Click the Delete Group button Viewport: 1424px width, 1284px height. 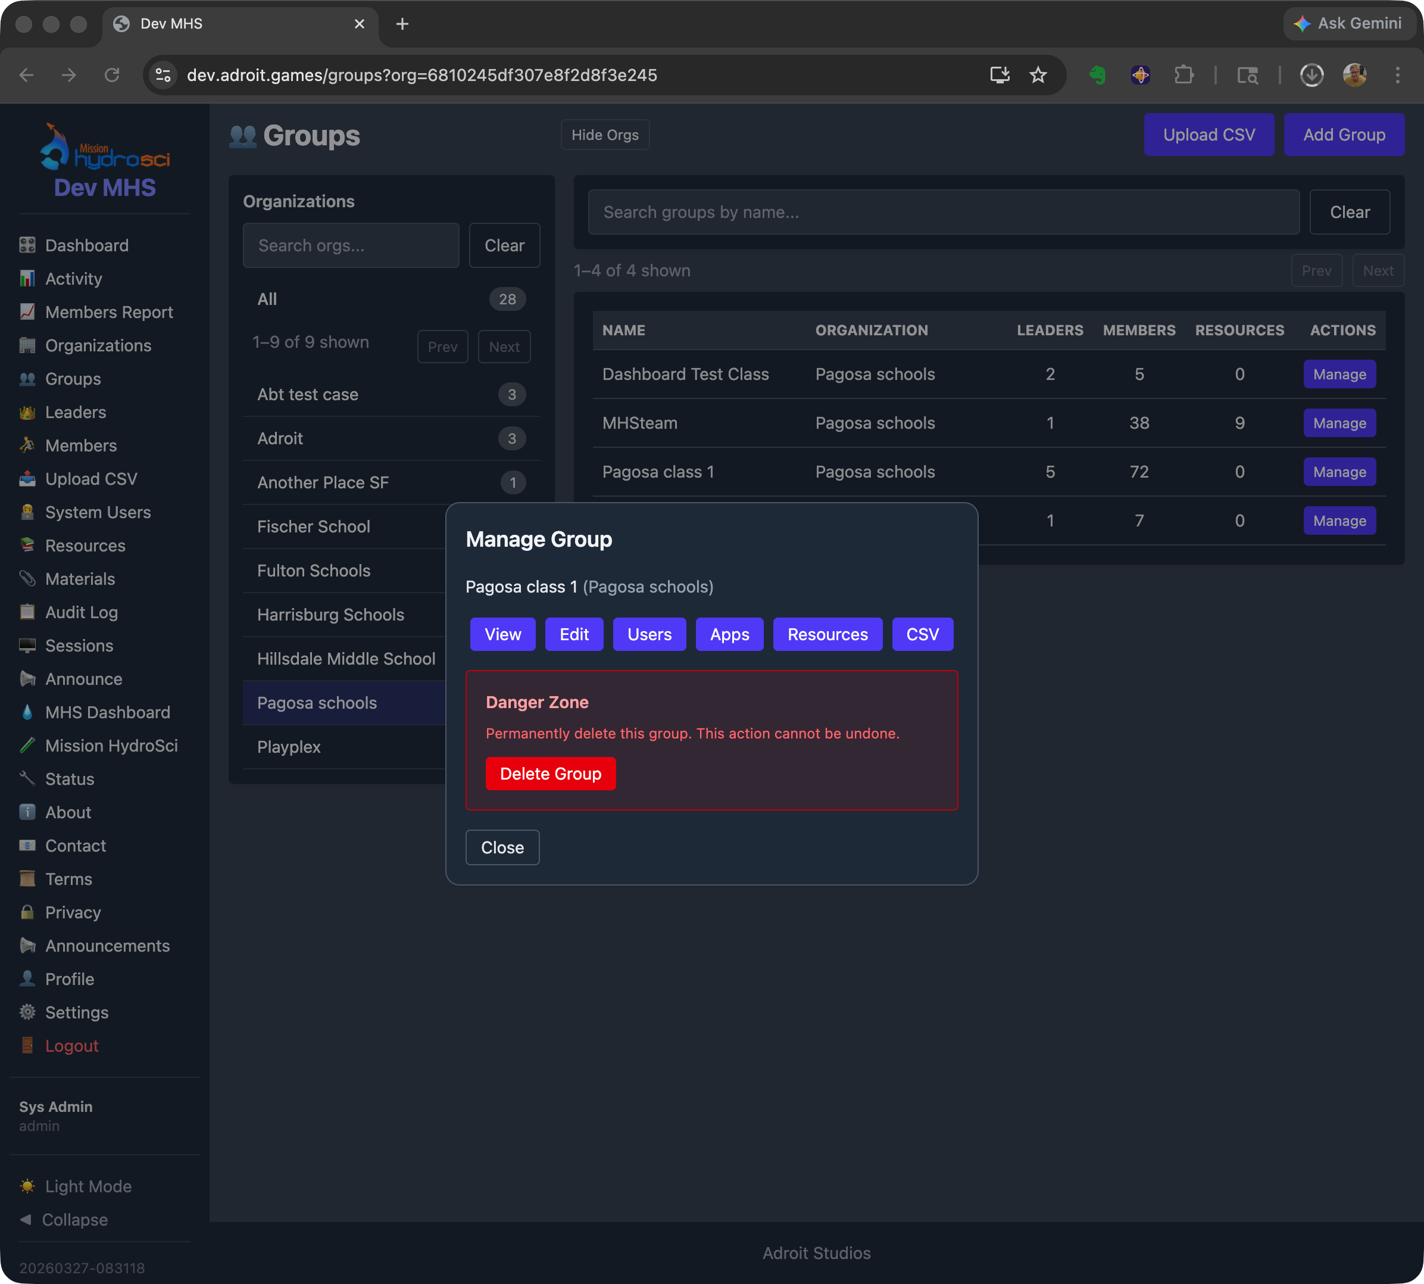(x=550, y=773)
